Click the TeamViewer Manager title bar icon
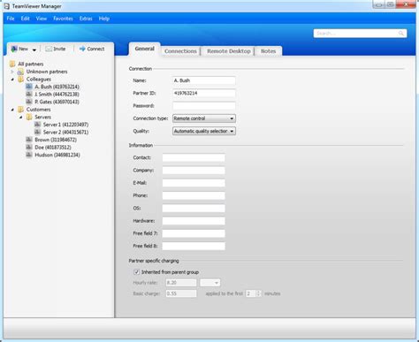 pyautogui.click(x=7, y=6)
